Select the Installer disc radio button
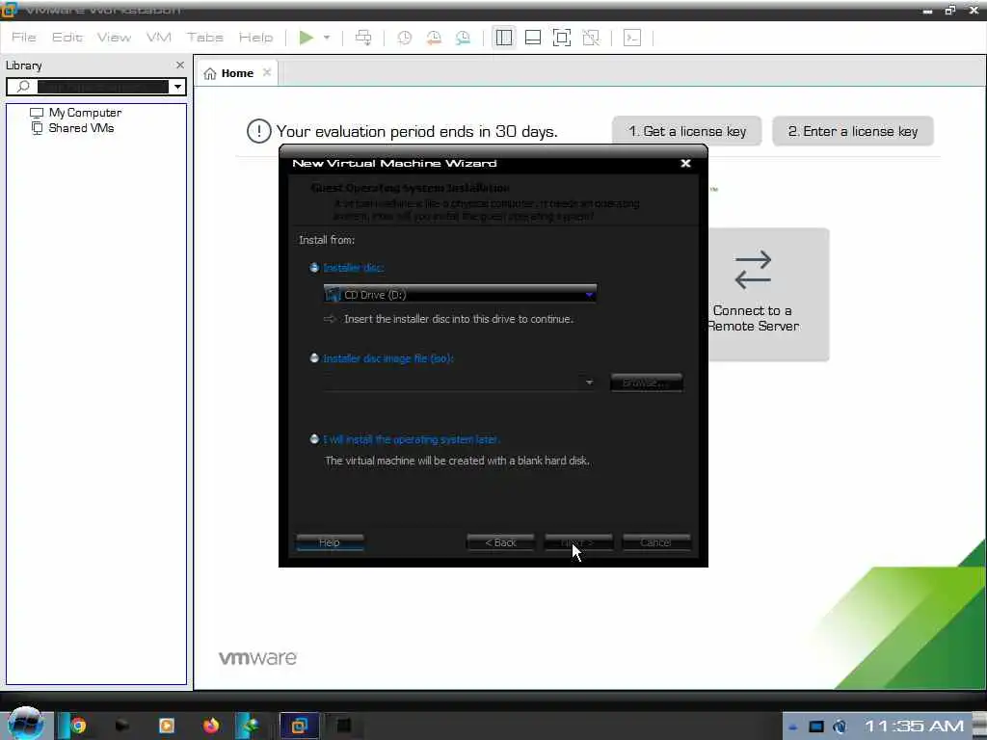Viewport: 987px width, 740px height. coord(314,268)
